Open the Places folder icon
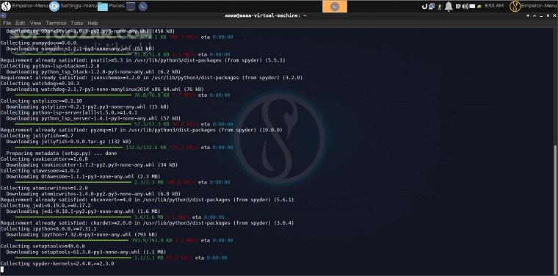Screen dimensions: 558x276 103,7
